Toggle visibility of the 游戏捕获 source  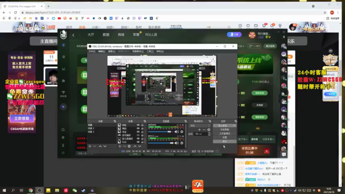pos(138,135)
